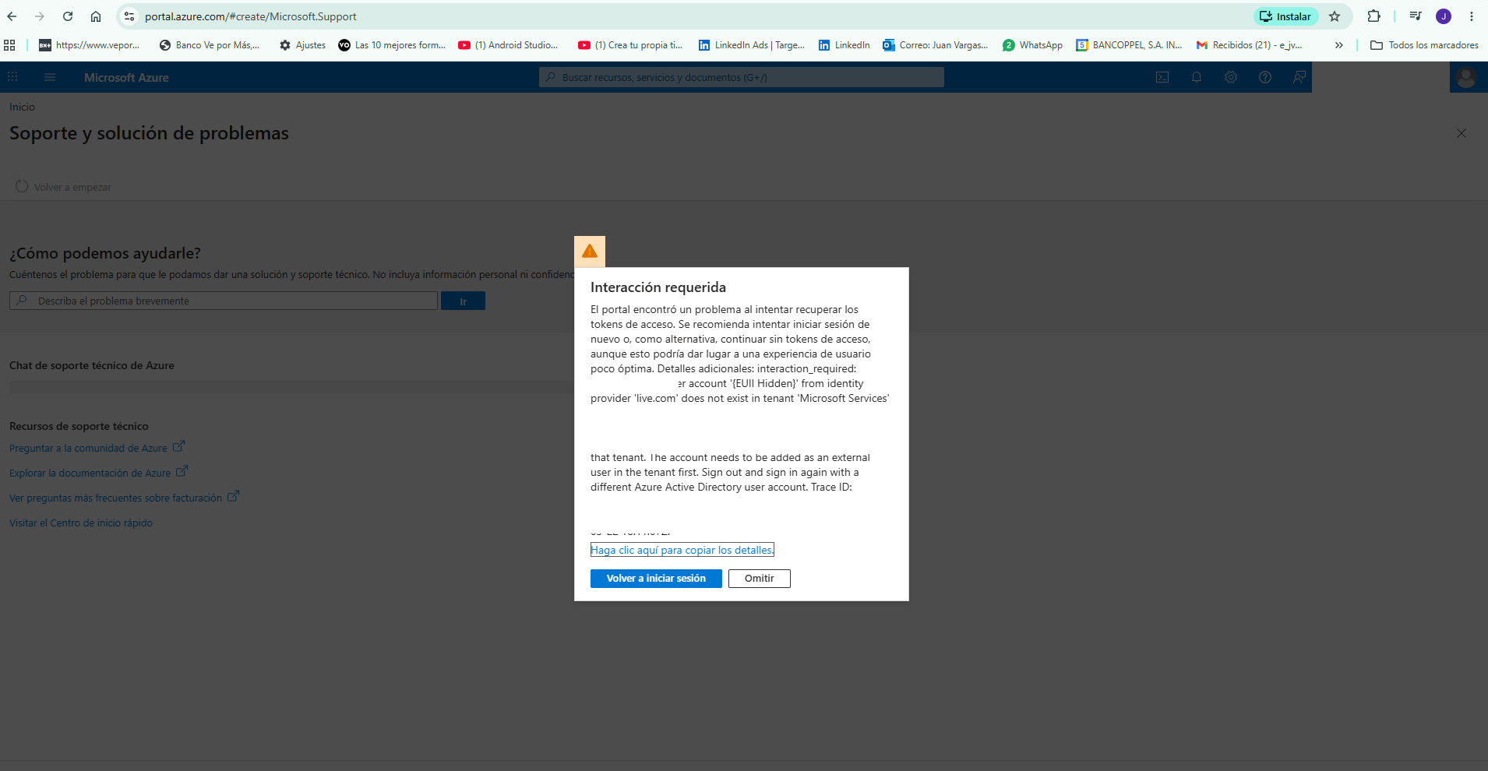Viewport: 1488px width, 771px height.
Task: Focus the Buscar recursos, servicios y documentos box
Action: pyautogui.click(x=742, y=77)
